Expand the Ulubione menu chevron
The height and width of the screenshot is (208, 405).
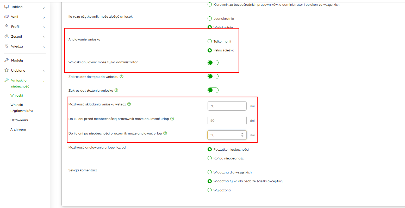[44, 71]
